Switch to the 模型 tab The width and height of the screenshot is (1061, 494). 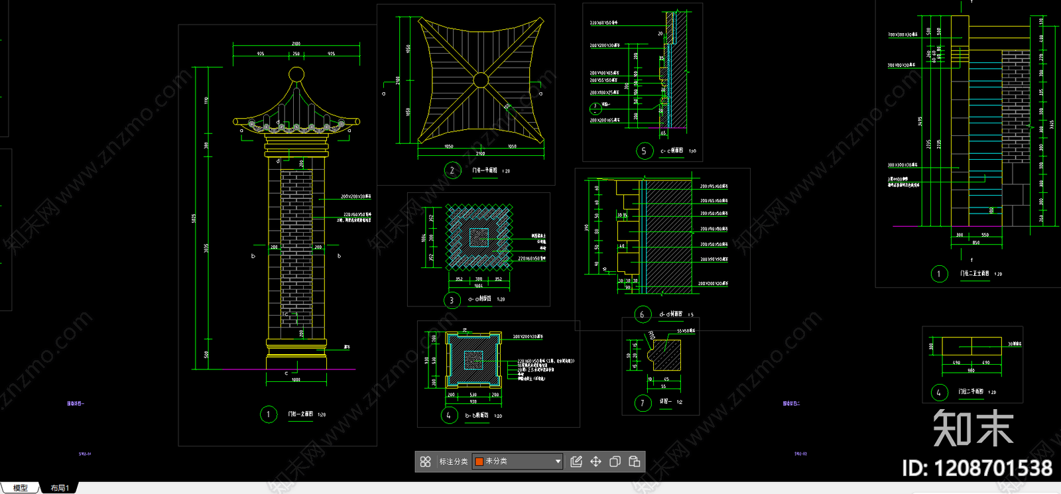[x=21, y=488]
